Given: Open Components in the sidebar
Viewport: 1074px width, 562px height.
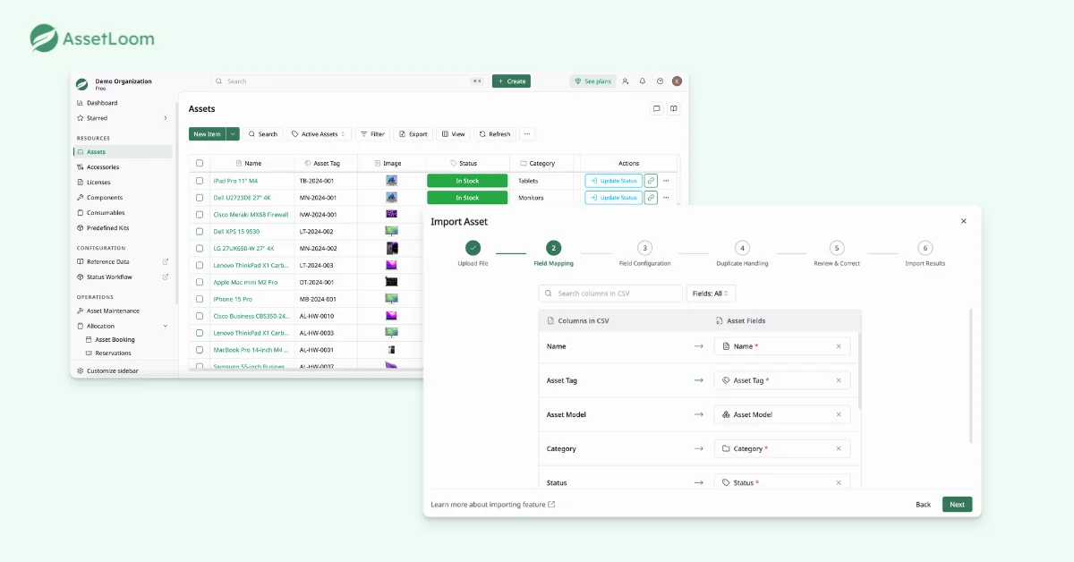Looking at the screenshot, I should coord(105,198).
